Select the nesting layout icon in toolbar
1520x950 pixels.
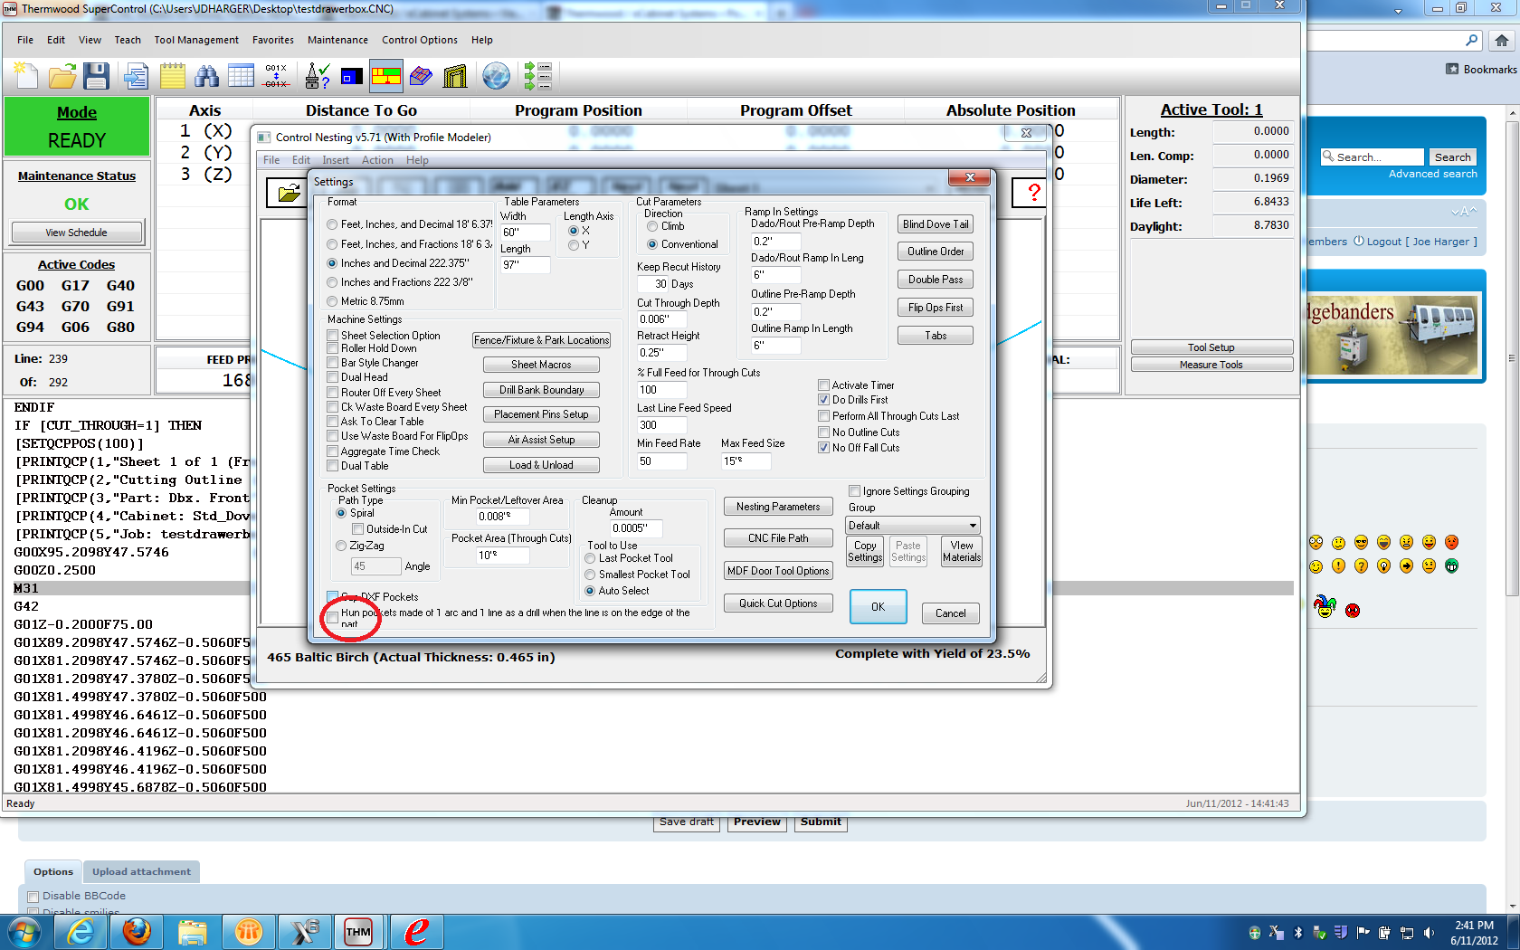386,76
